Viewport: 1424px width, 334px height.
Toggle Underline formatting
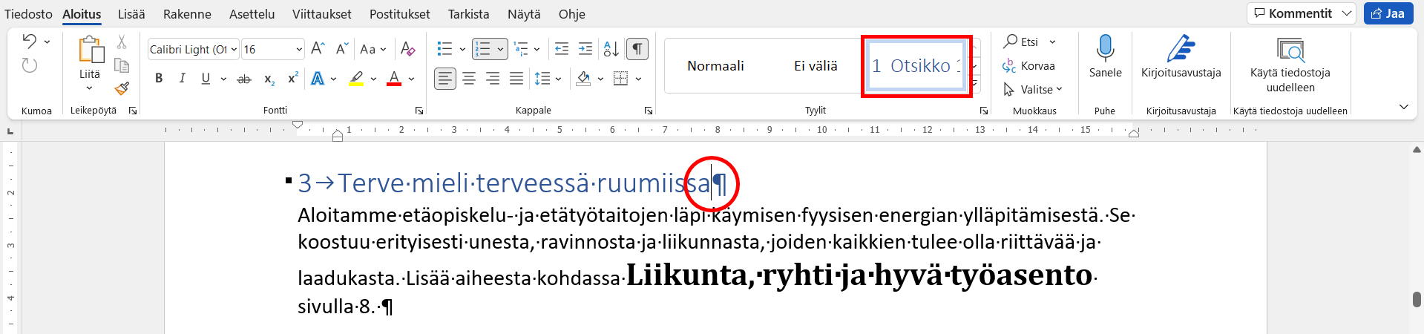click(206, 79)
